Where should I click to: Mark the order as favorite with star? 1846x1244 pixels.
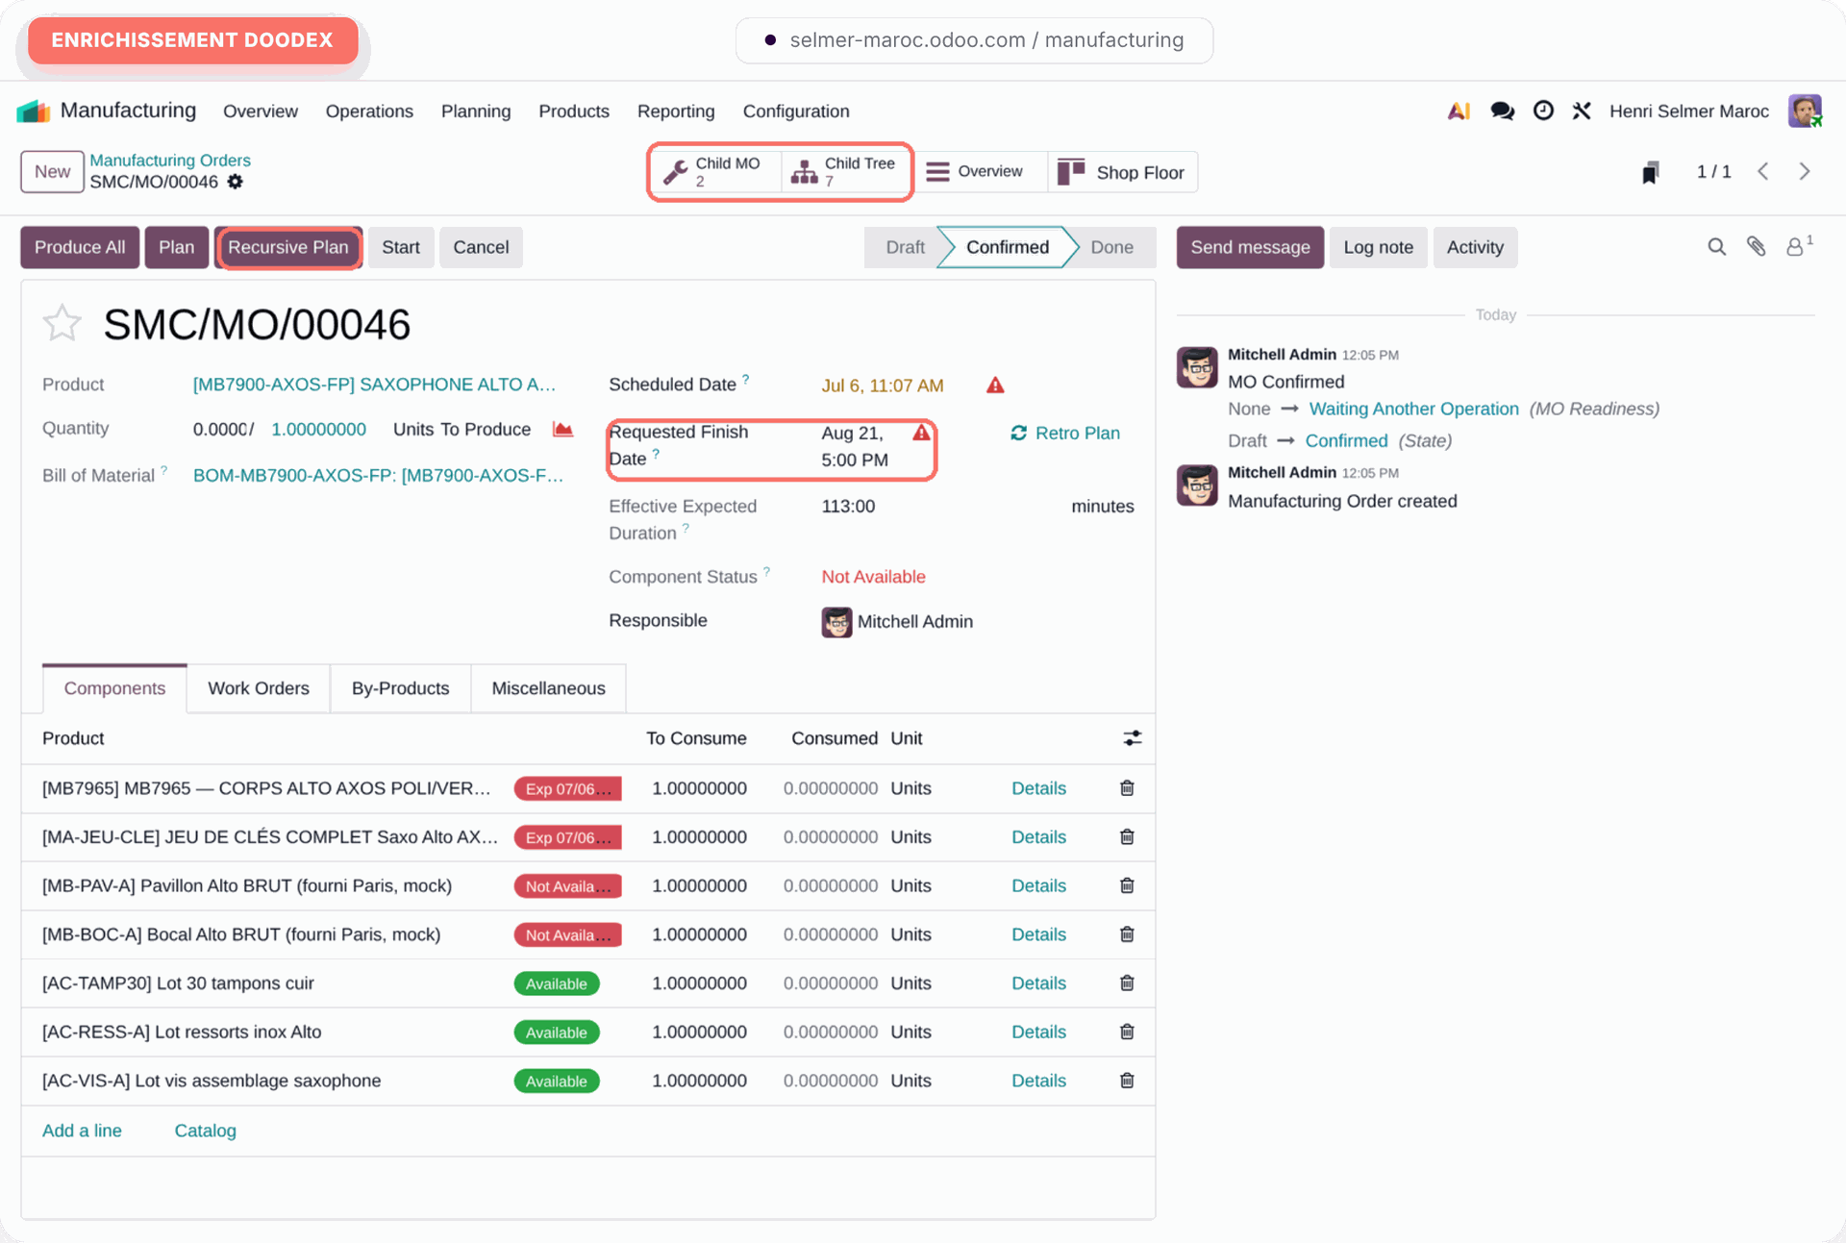[x=62, y=323]
